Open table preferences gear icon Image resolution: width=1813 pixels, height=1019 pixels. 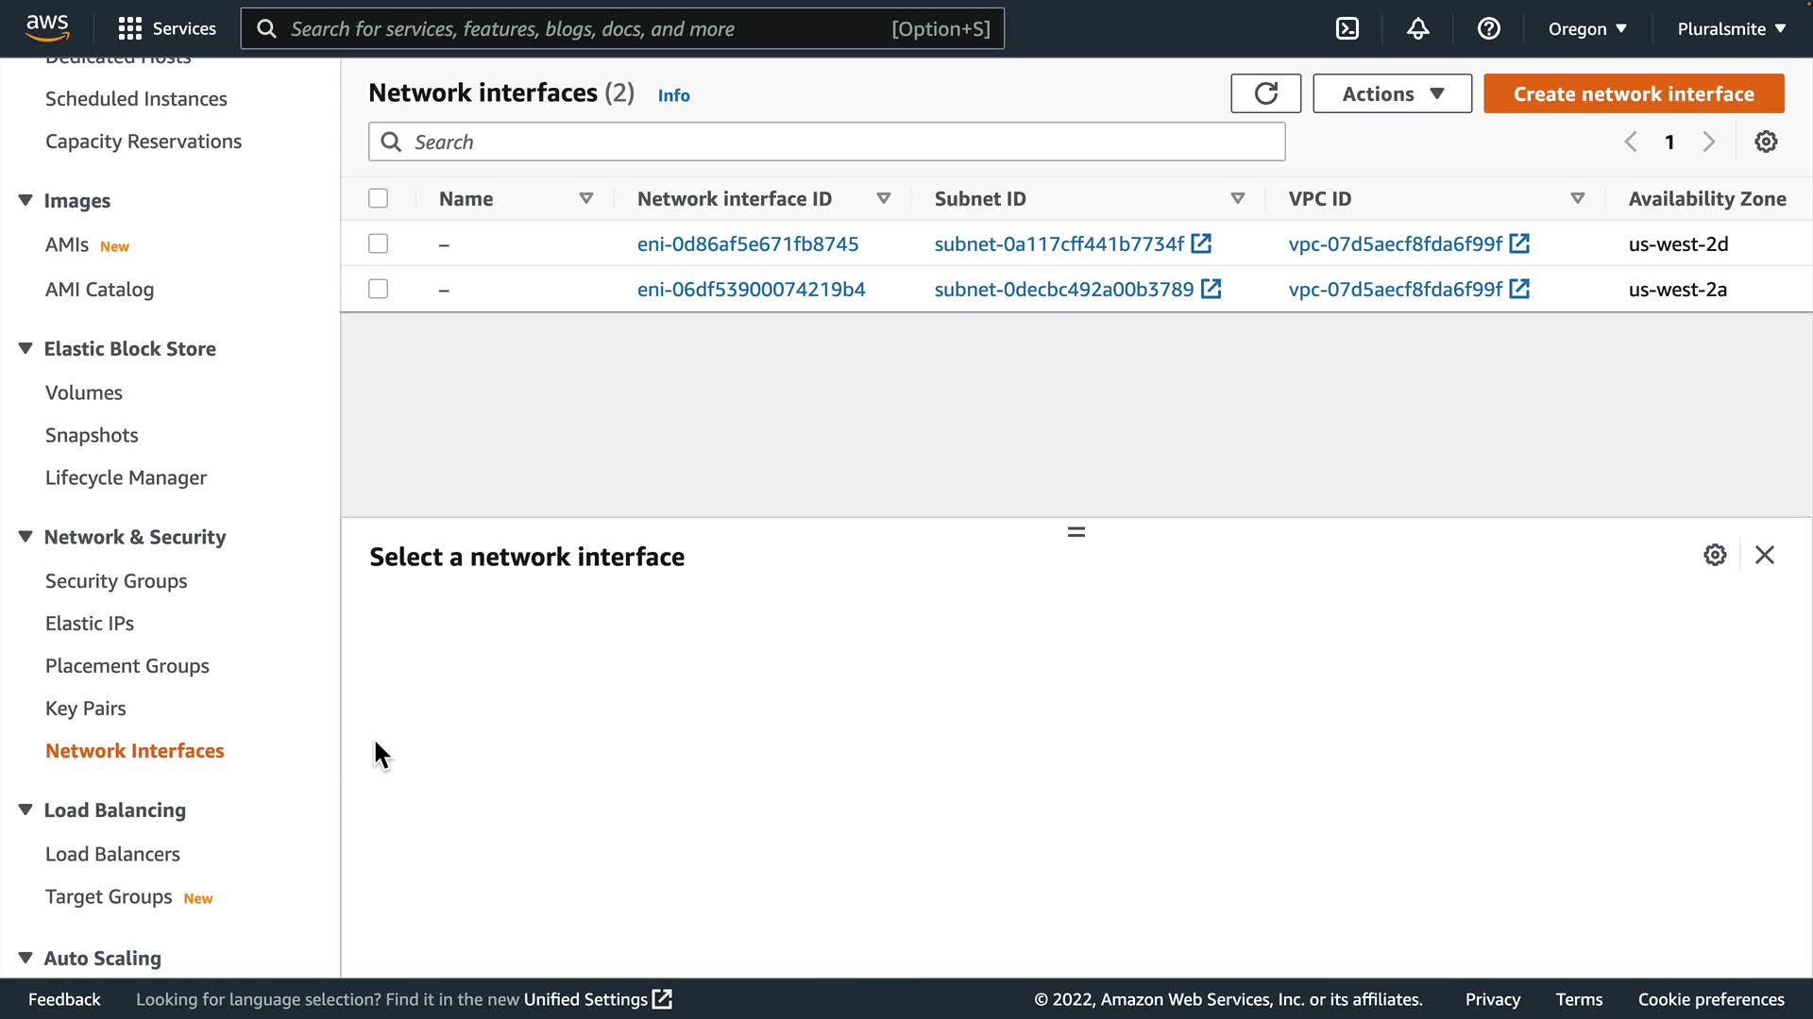pyautogui.click(x=1765, y=142)
